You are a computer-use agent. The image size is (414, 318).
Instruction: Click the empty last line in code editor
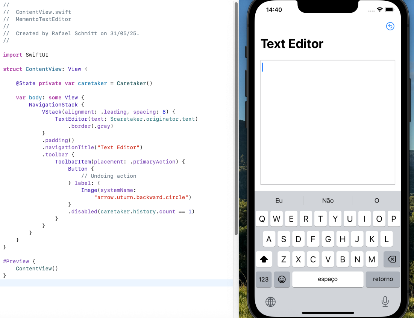pos(113,283)
